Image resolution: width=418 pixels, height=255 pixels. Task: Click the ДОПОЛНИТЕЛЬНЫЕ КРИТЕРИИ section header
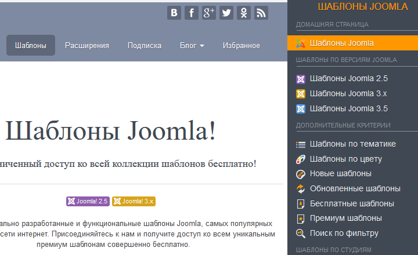coord(343,125)
